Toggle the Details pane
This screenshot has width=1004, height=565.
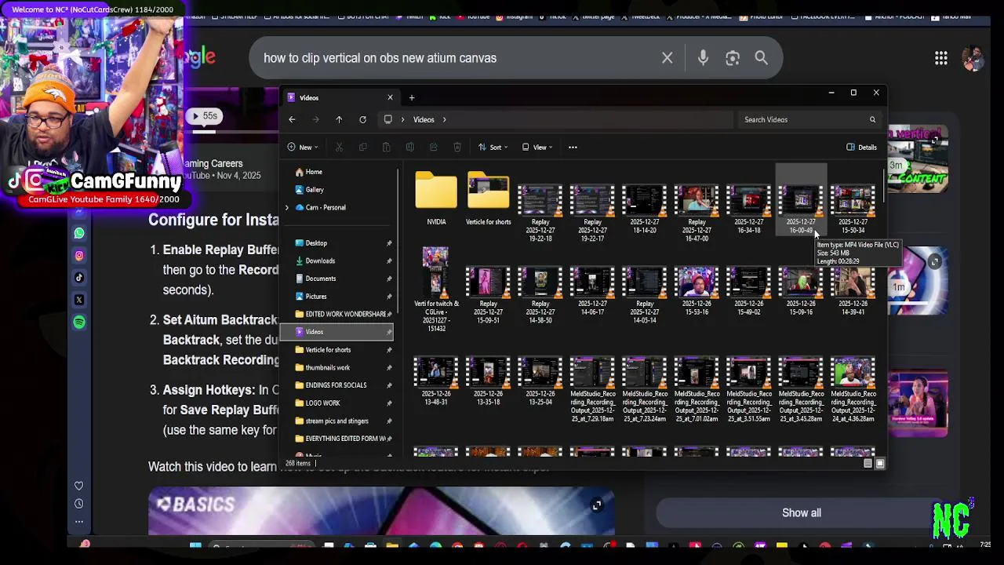(861, 148)
